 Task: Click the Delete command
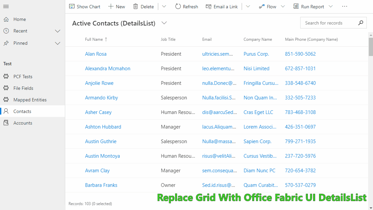(x=143, y=7)
